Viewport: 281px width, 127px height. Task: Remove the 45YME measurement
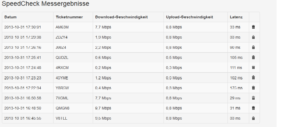tap(253, 78)
